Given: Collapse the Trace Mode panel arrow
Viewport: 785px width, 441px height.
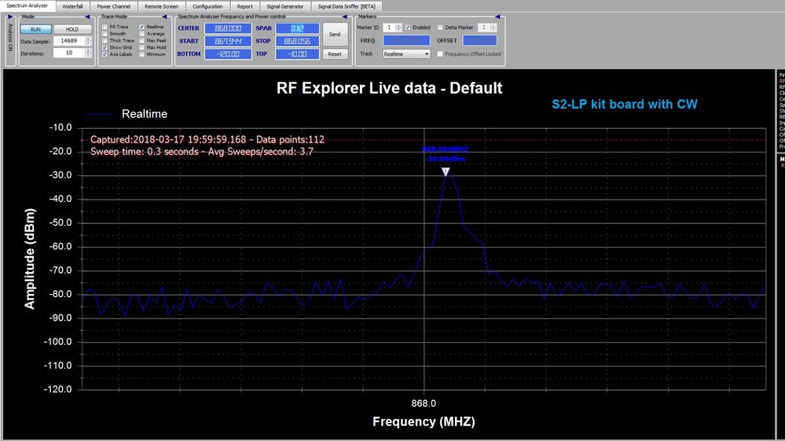Looking at the screenshot, I should [x=164, y=17].
